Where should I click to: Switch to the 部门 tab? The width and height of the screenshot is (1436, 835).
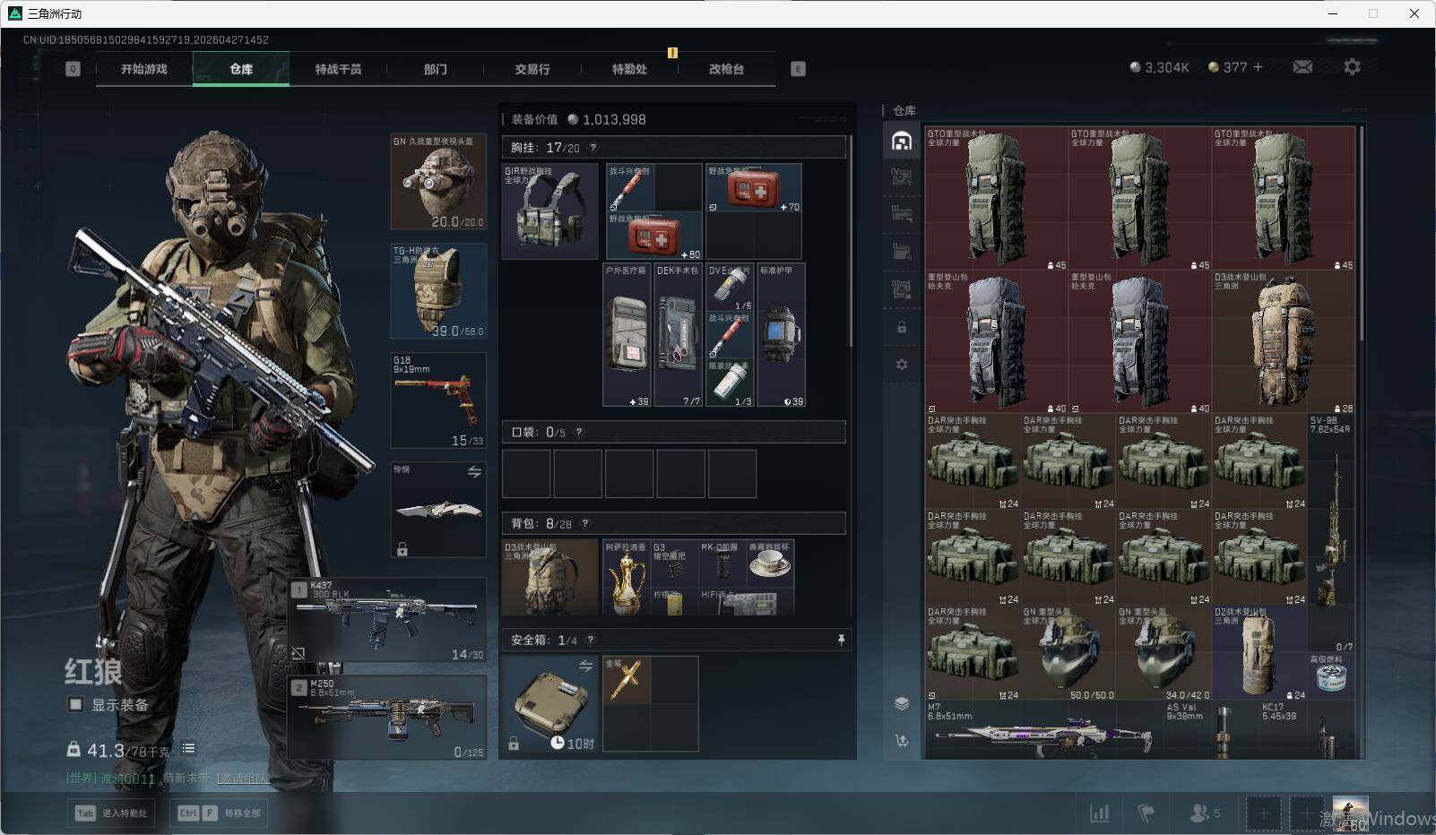point(436,69)
